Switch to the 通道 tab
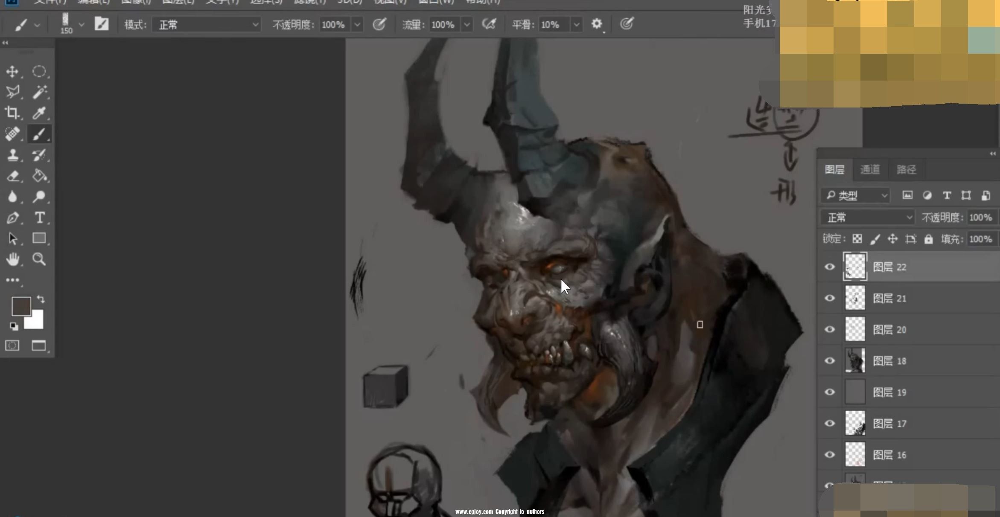The height and width of the screenshot is (517, 1000). point(869,170)
